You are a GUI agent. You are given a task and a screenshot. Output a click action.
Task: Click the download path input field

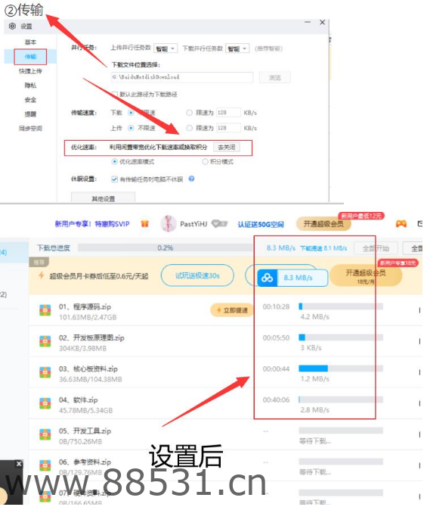[182, 77]
